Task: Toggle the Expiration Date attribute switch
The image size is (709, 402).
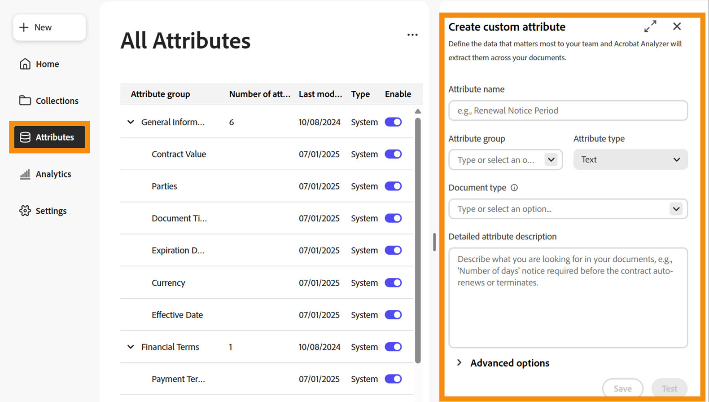Action: pos(393,250)
